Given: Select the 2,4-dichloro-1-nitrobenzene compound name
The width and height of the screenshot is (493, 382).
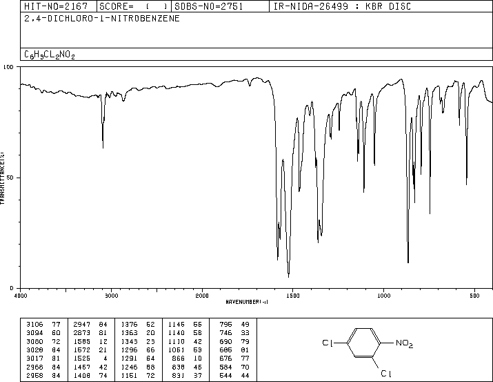Looking at the screenshot, I should (102, 19).
